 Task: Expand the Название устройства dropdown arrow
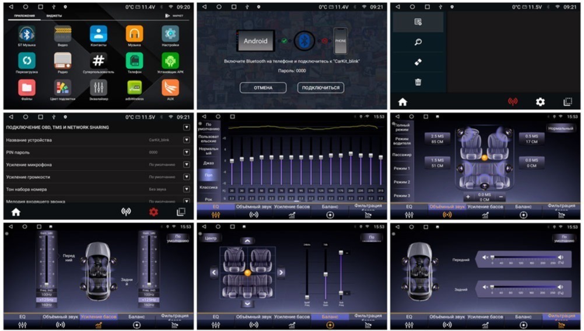tap(187, 140)
